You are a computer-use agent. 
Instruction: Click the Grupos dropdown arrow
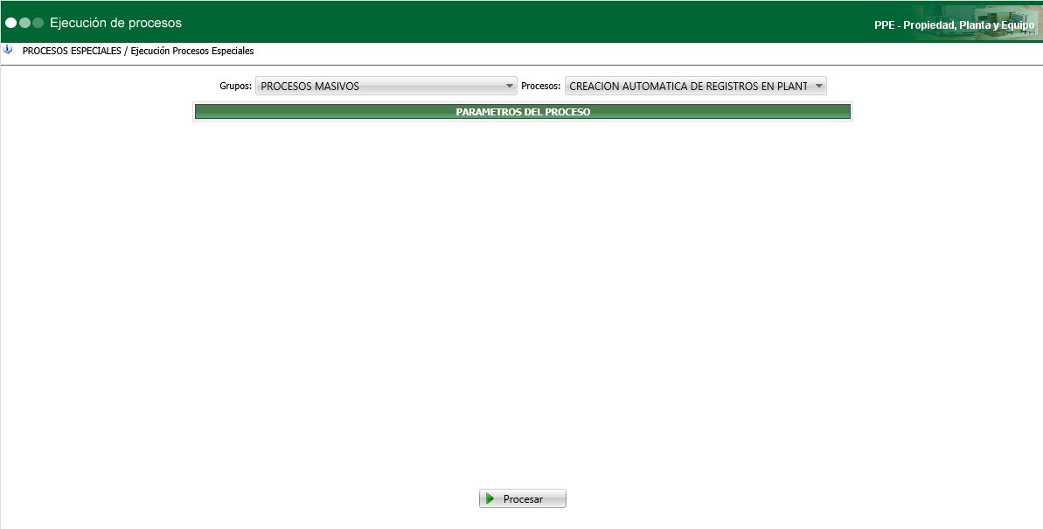pos(510,86)
